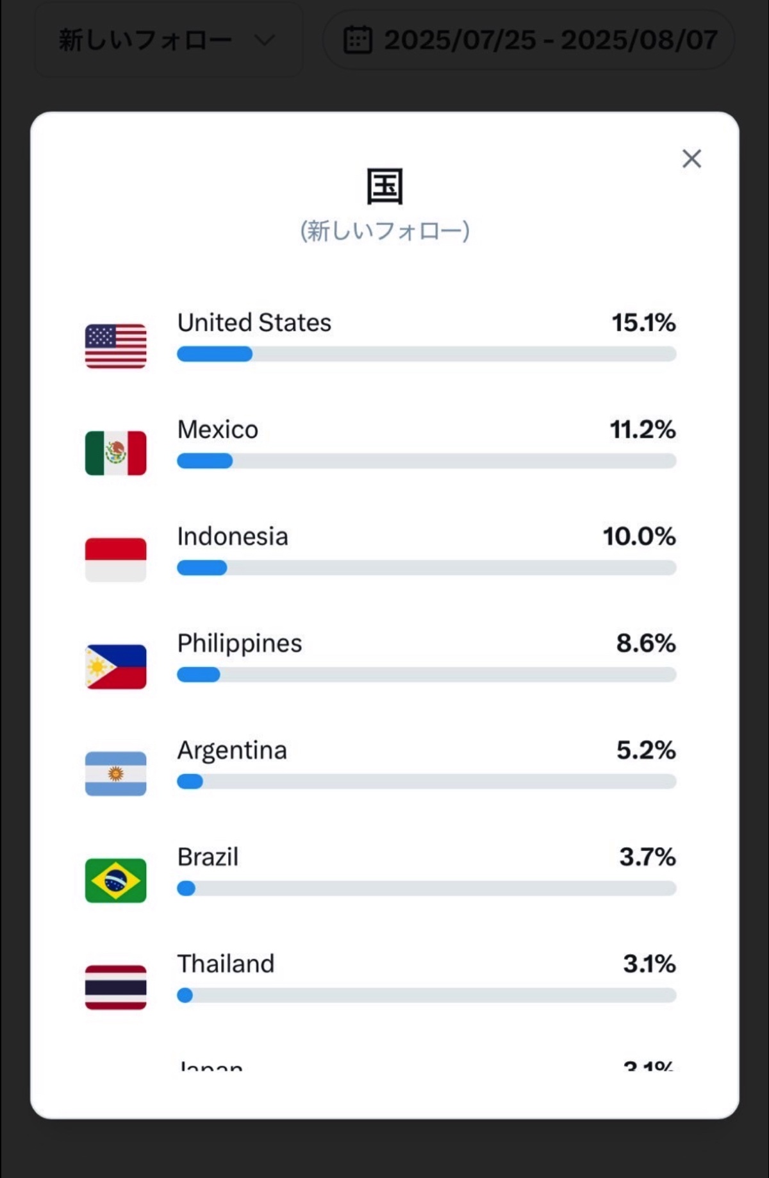Click the Philippines progress bar

(426, 675)
